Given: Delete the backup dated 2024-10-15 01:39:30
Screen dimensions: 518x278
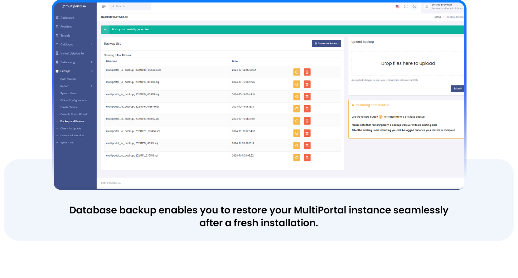Looking at the screenshot, I should pos(307,121).
